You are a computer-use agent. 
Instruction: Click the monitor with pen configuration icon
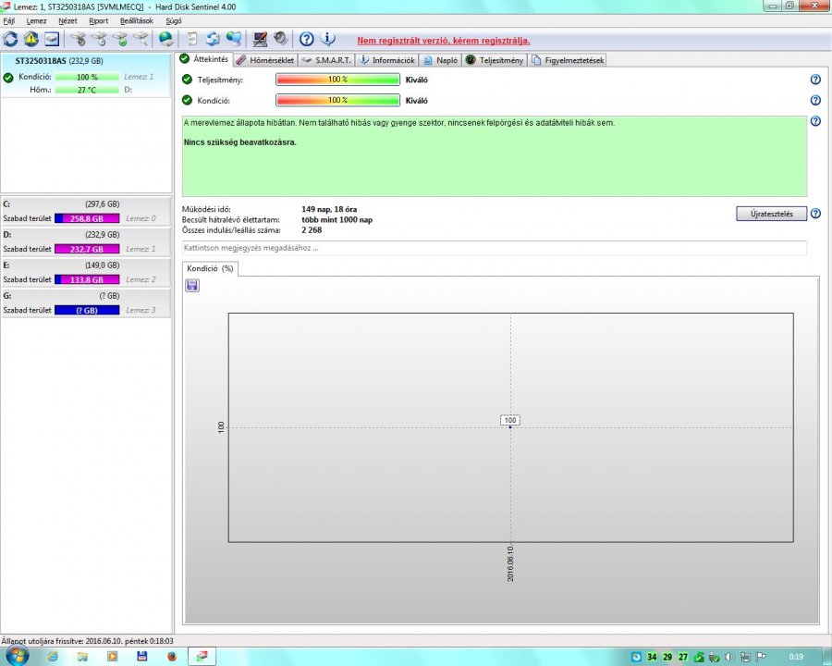click(x=260, y=39)
